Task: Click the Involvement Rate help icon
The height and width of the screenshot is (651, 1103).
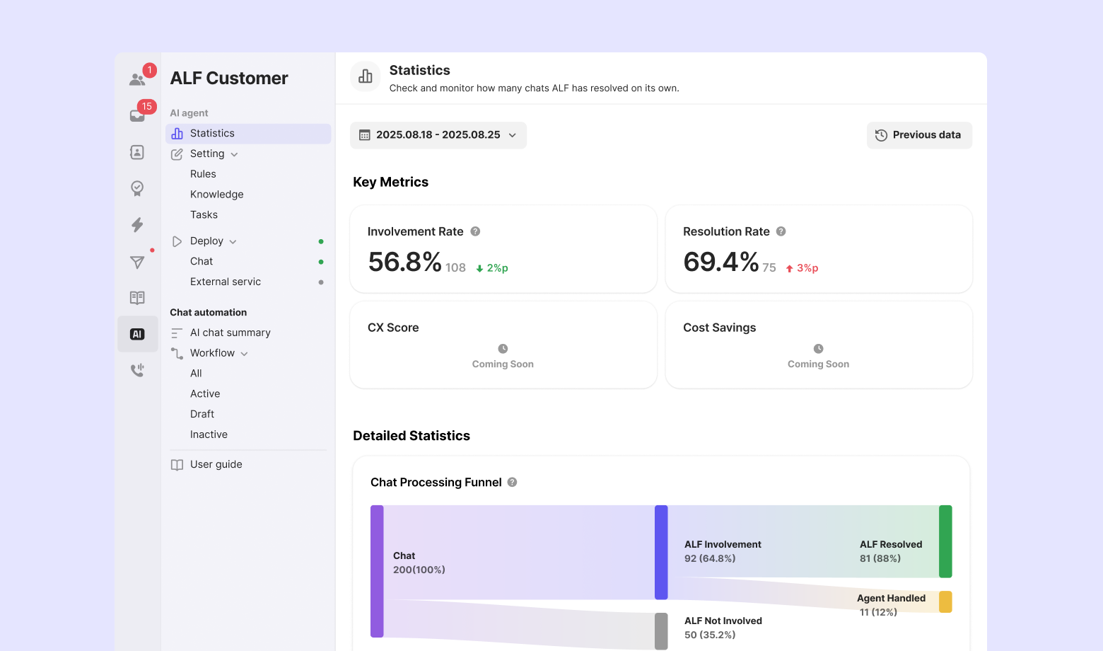Action: (475, 231)
